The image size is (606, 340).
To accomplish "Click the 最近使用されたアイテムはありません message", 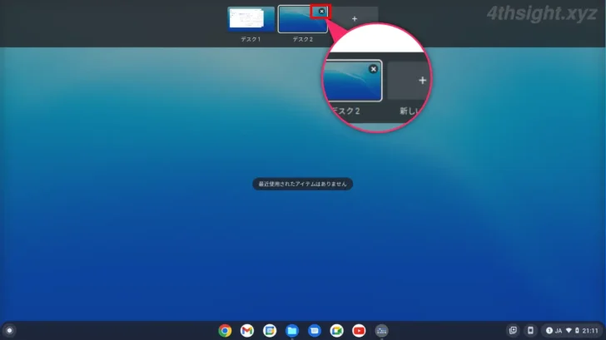I will 303,184.
